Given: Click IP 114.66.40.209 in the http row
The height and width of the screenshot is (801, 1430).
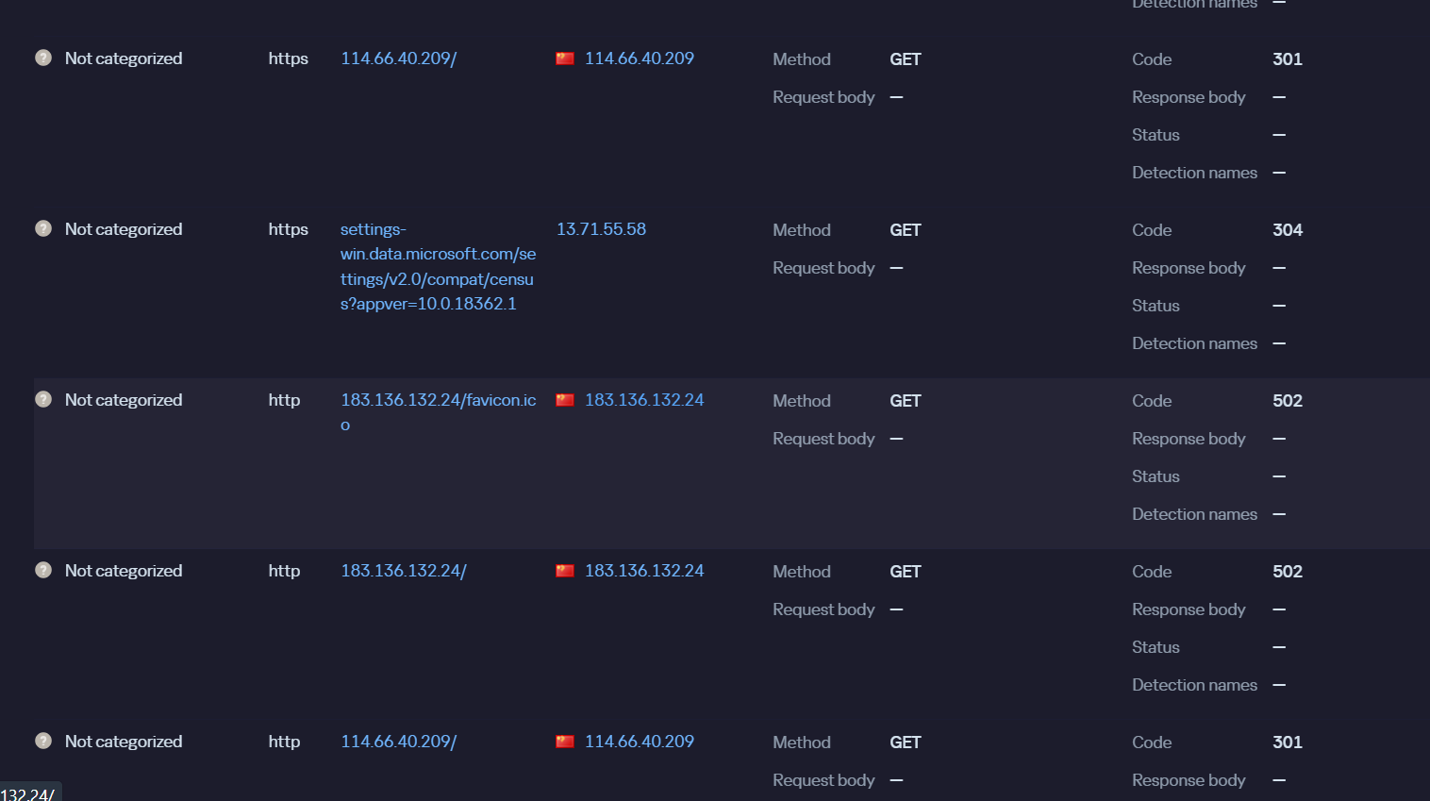Looking at the screenshot, I should pos(639,742).
